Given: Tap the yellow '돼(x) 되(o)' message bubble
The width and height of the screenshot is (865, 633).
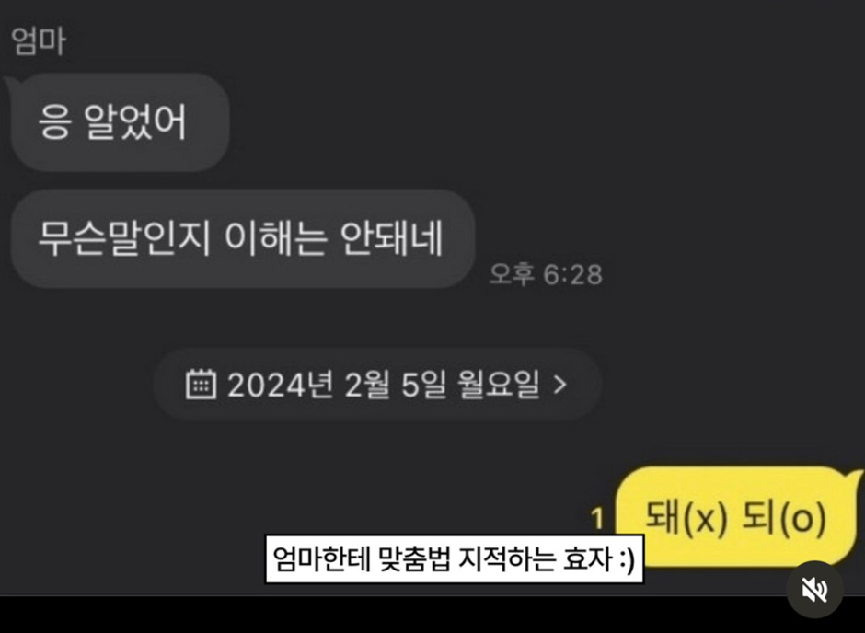Looking at the screenshot, I should pyautogui.click(x=736, y=517).
